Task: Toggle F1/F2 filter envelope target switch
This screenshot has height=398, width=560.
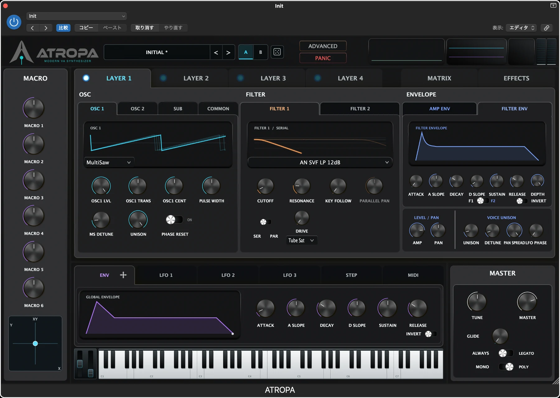Action: [x=483, y=201]
